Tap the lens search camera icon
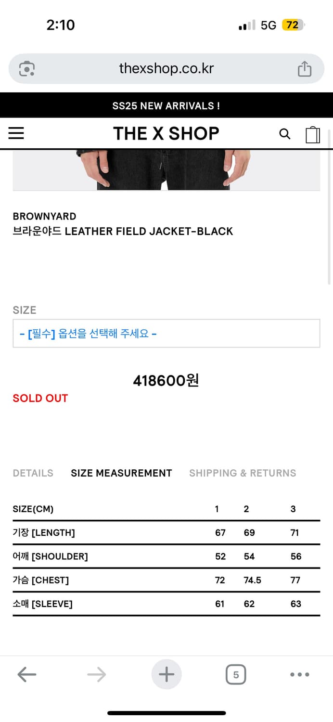 tap(27, 69)
